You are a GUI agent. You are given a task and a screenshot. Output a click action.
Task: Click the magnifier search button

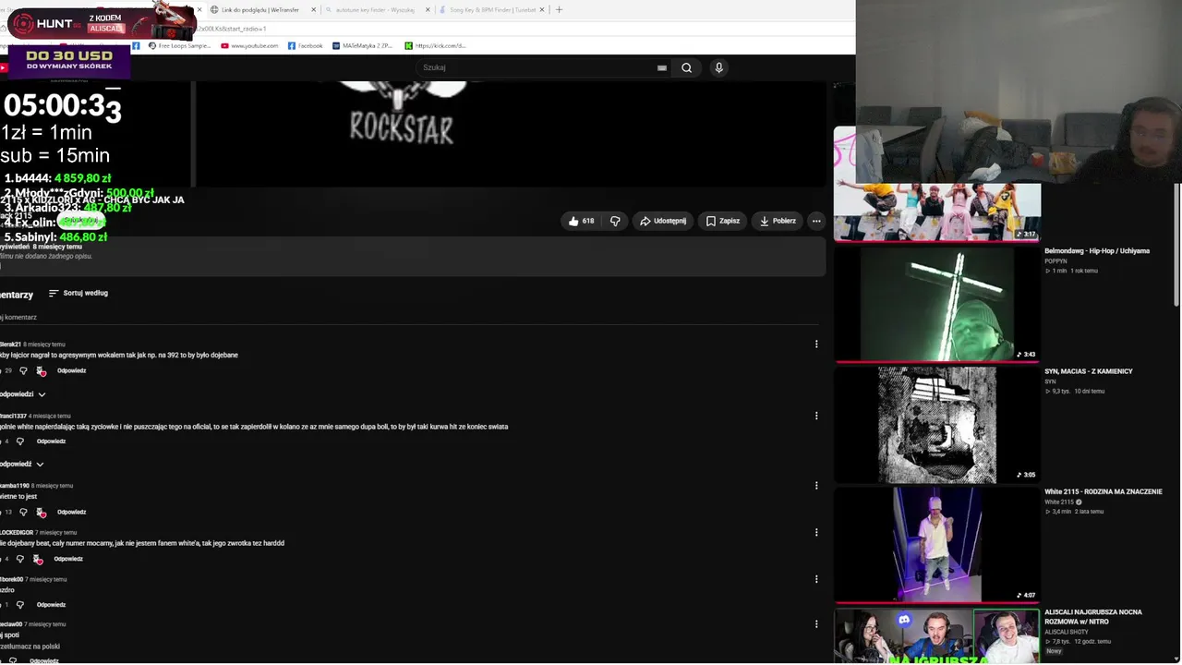(x=686, y=67)
